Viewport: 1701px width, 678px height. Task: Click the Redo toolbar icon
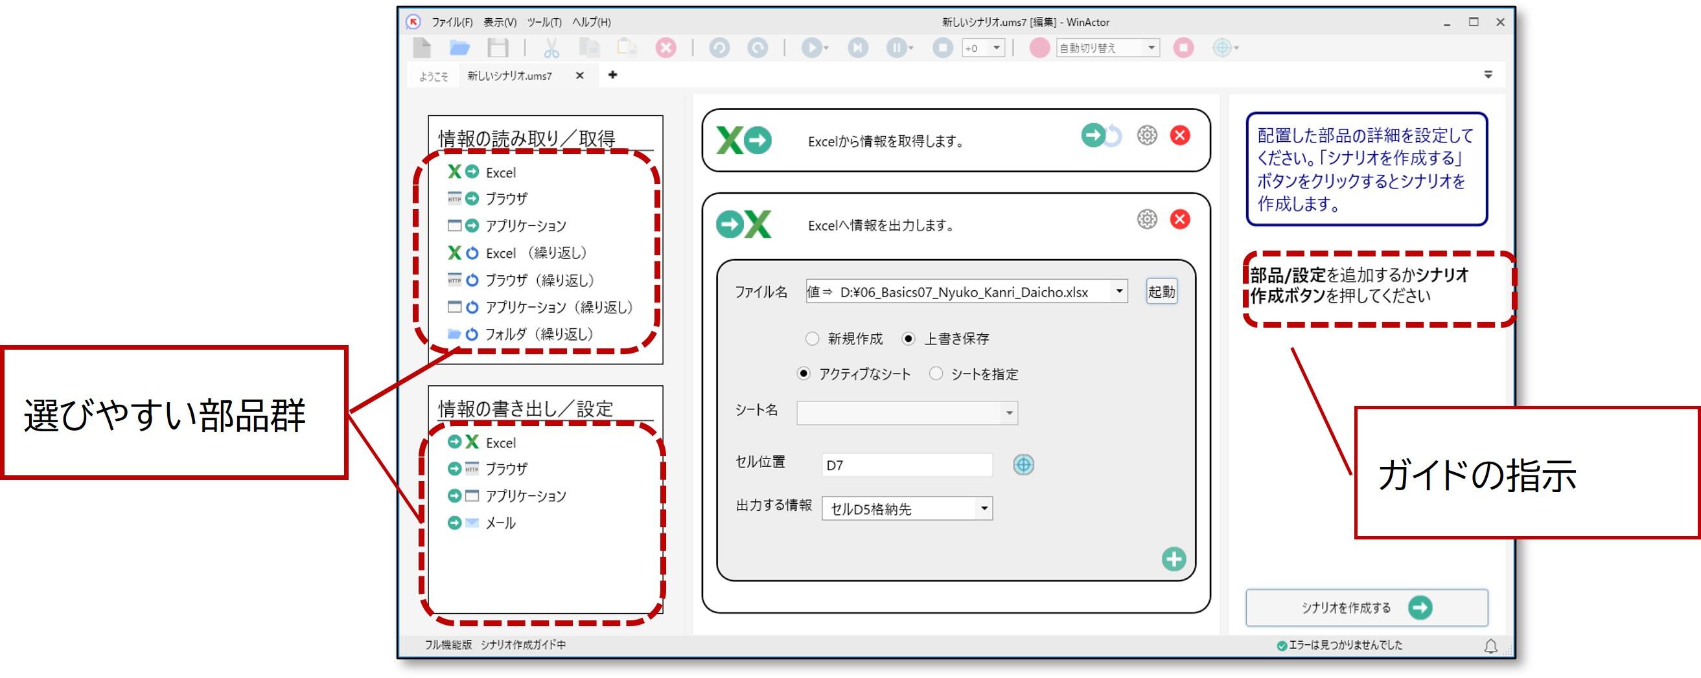[758, 47]
